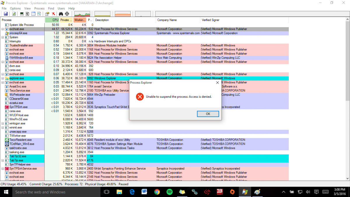Select the TrustedInstaller.exe process row
This screenshot has height=197, width=350.
pyautogui.click(x=145, y=46)
